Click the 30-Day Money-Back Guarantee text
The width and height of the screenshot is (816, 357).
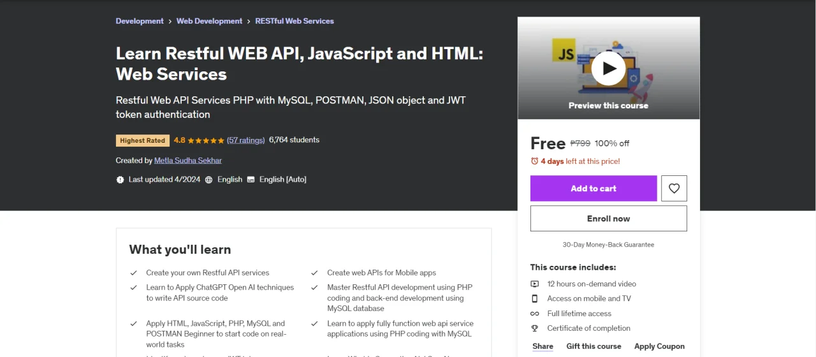click(x=608, y=245)
